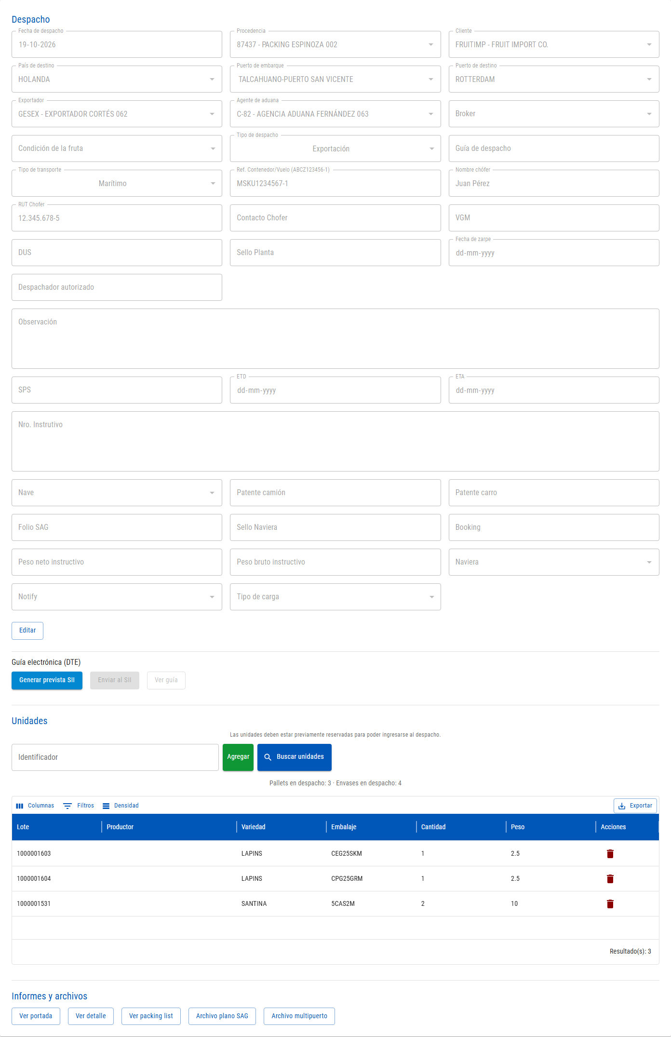The image size is (671, 1037).
Task: Click the Nro. Instrutivo text area
Action: pyautogui.click(x=335, y=441)
